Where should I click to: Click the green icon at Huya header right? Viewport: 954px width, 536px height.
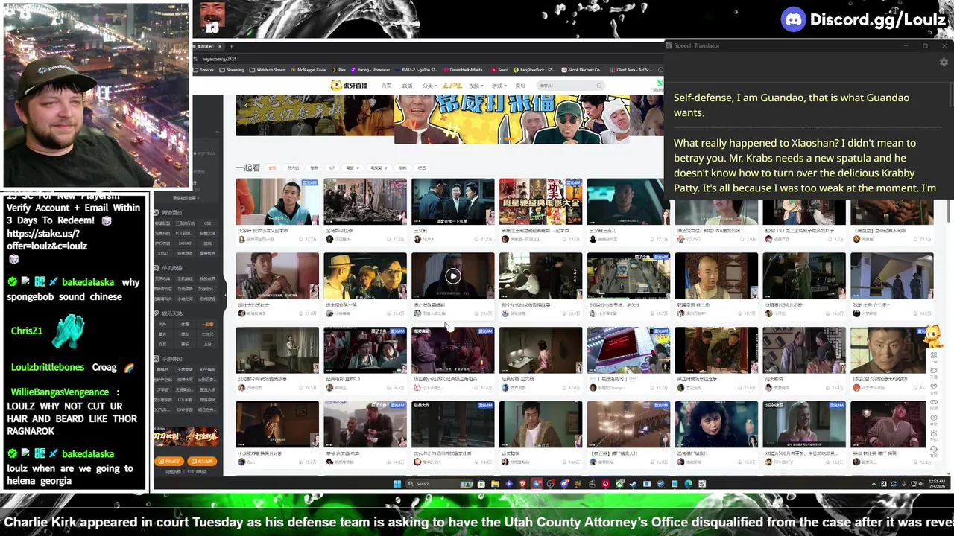pos(660,83)
